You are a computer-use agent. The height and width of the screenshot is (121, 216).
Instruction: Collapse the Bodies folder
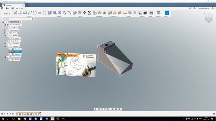[5, 36]
